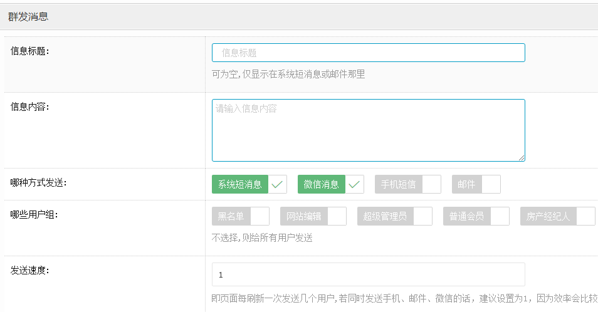Viewport: 598px width, 312px height.
Task: Click the 发送速度 input showing 1
Action: click(x=368, y=274)
